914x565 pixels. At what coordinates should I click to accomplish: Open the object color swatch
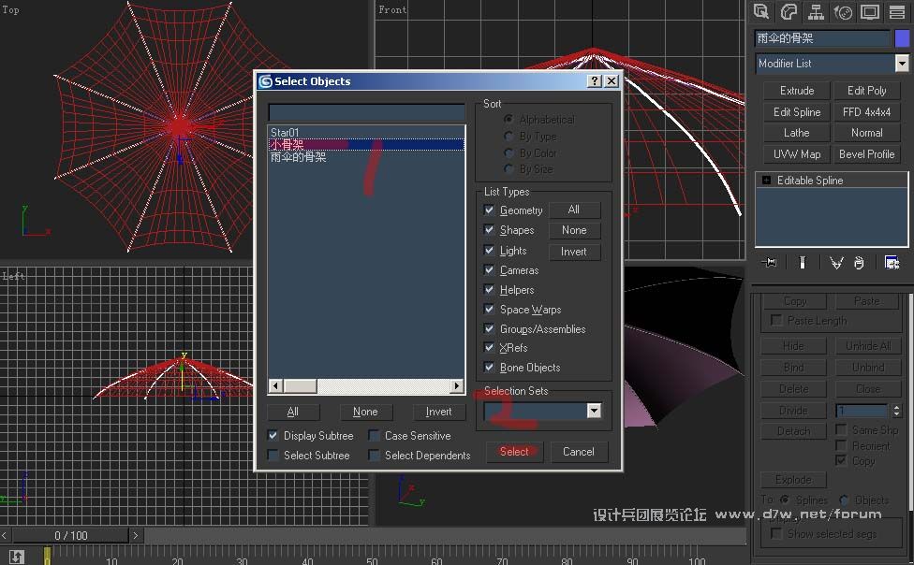pos(902,38)
